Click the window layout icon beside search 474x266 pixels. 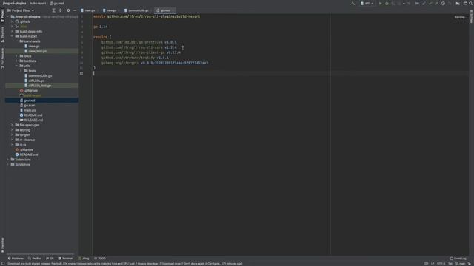[x=465, y=4]
